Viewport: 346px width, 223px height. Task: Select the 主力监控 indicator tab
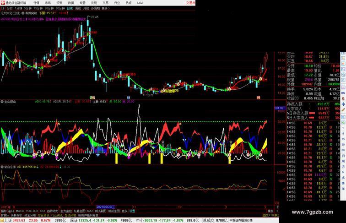pos(66,211)
